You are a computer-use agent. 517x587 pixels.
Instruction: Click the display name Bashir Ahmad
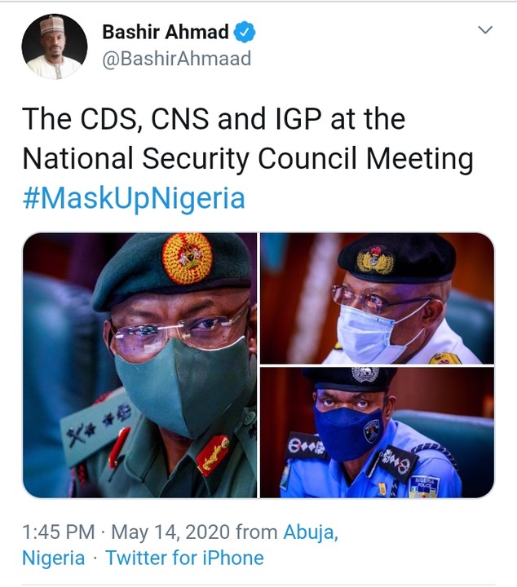click(166, 33)
